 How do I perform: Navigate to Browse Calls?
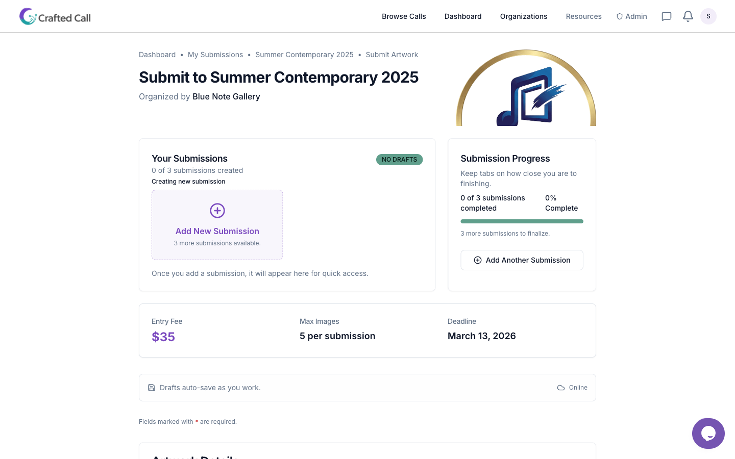[404, 16]
